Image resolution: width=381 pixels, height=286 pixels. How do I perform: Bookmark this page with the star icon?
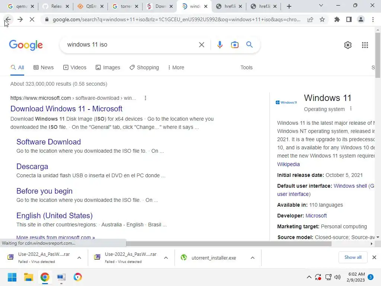[x=322, y=19]
